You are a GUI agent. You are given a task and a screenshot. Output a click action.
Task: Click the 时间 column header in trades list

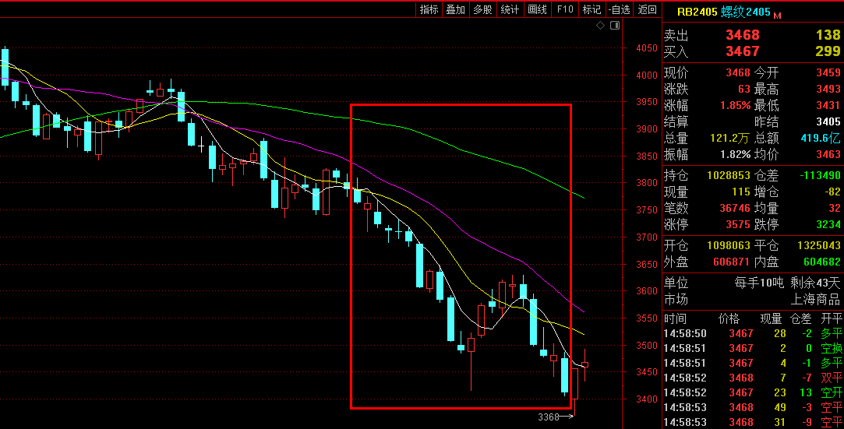675,318
